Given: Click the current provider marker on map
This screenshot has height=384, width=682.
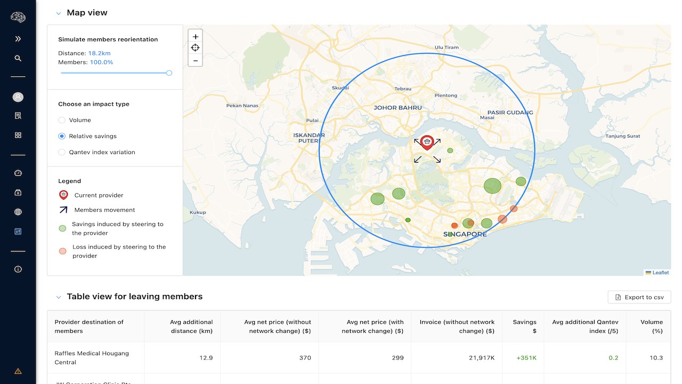Looking at the screenshot, I should point(426,142).
